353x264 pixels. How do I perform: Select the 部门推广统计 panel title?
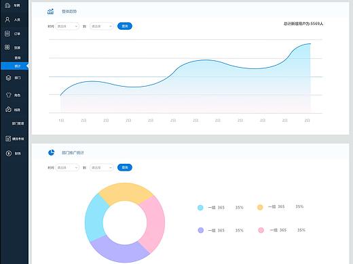(x=73, y=153)
